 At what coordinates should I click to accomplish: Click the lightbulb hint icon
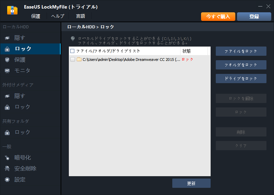[x=73, y=39]
